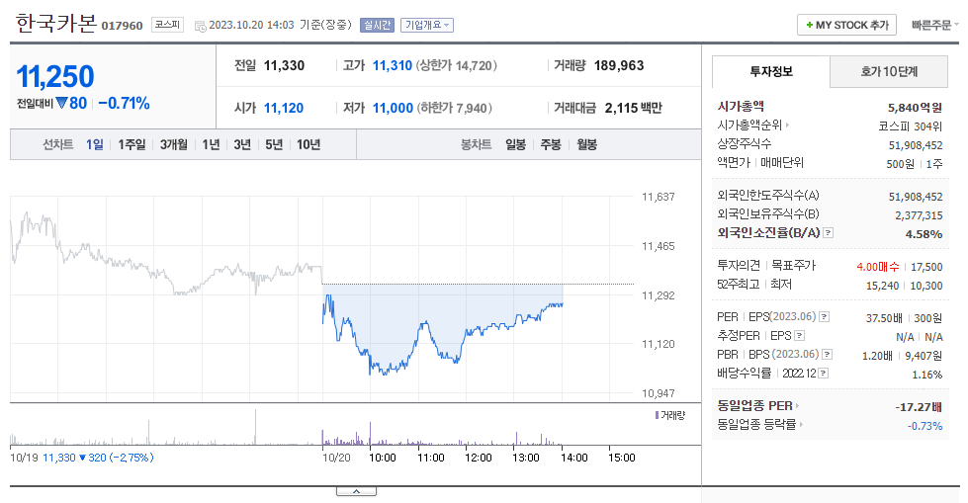Click the 거래대금 value 2,115 백만
This screenshot has width=968, height=503.
(634, 108)
